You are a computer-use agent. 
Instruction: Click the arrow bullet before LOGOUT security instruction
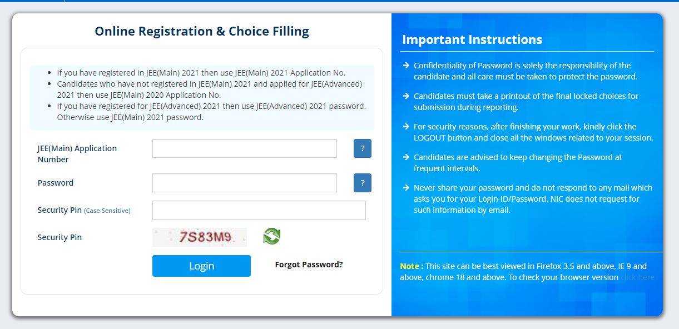point(407,127)
